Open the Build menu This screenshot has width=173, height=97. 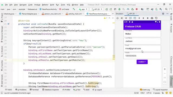click(x=52, y=5)
